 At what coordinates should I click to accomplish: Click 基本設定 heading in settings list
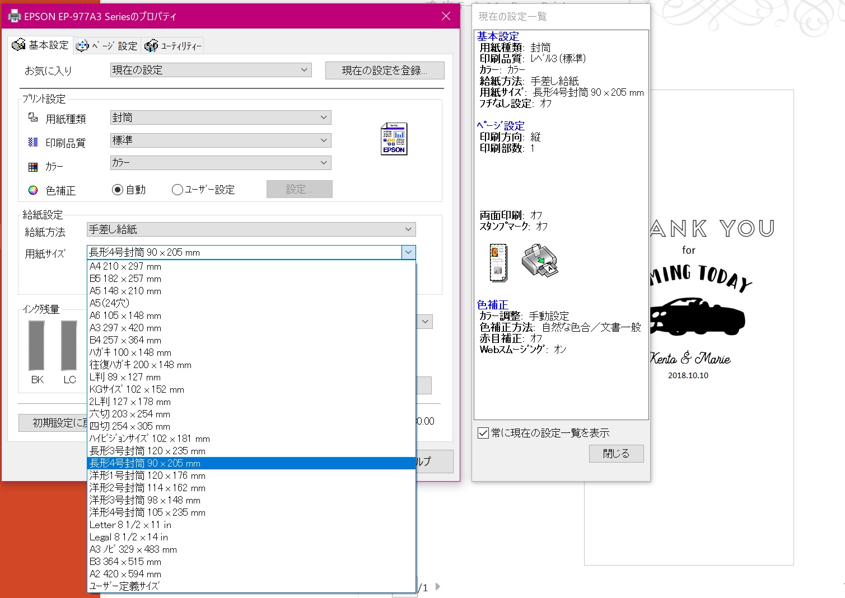pos(498,36)
